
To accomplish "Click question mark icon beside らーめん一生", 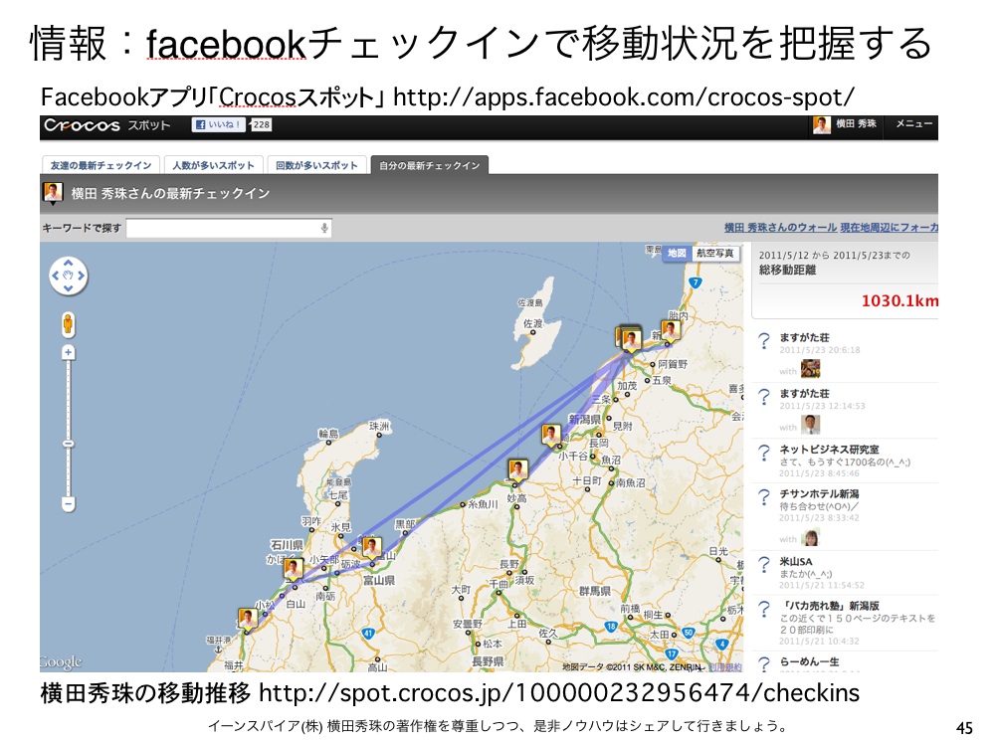I will tap(764, 663).
